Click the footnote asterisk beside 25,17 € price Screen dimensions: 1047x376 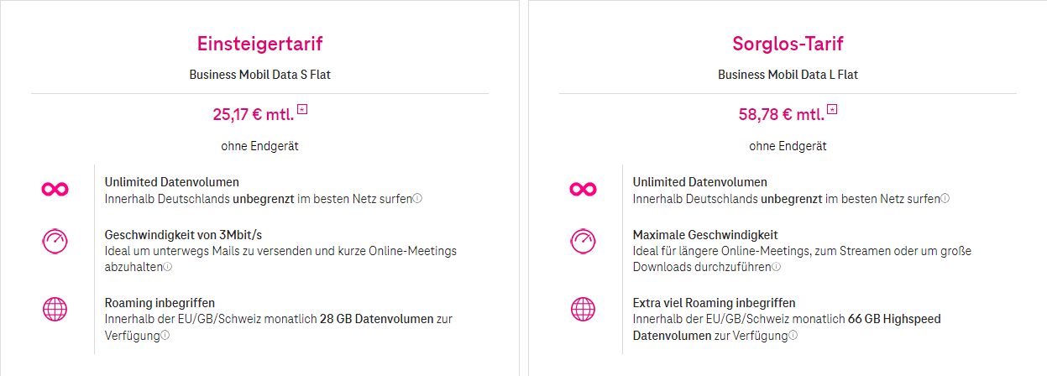(302, 109)
